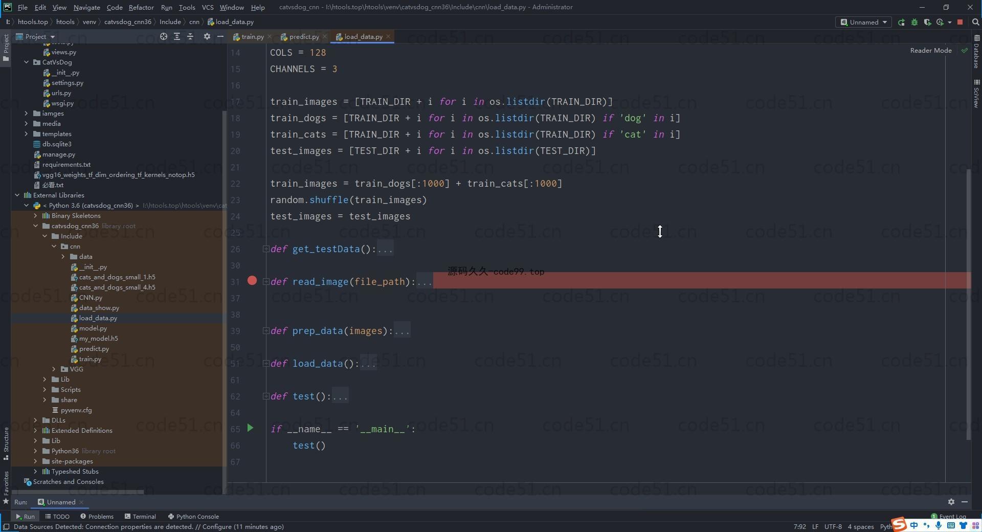Expand the folded load_data function

266,364
